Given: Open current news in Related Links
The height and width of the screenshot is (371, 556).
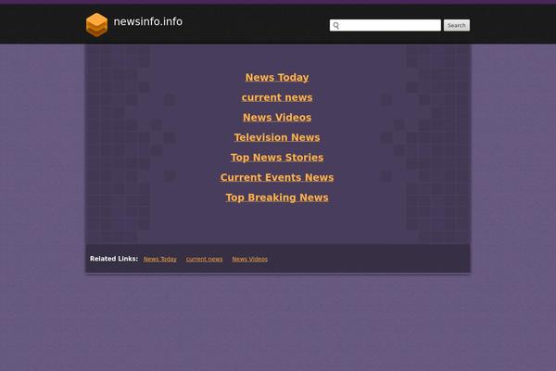Looking at the screenshot, I should [204, 259].
